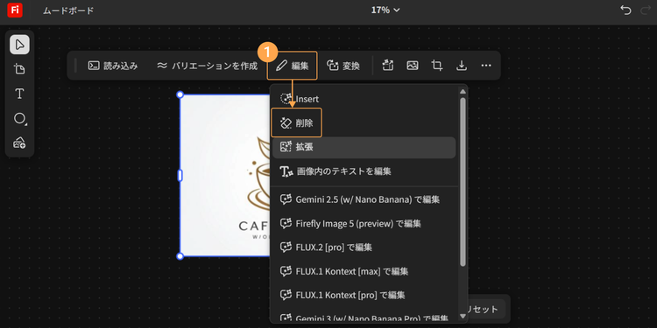
Task: Click the download icon in toolbar
Action: click(x=462, y=66)
